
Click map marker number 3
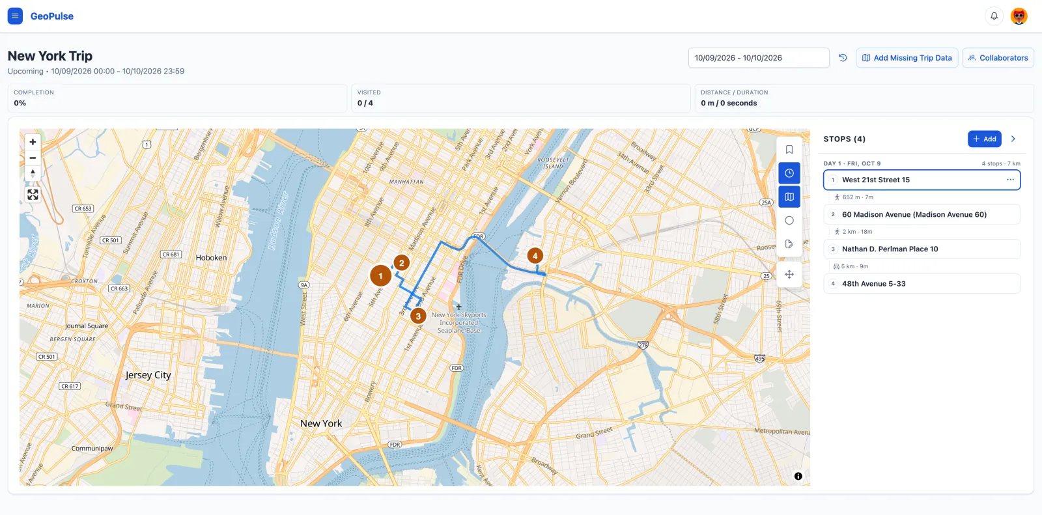[x=418, y=316]
